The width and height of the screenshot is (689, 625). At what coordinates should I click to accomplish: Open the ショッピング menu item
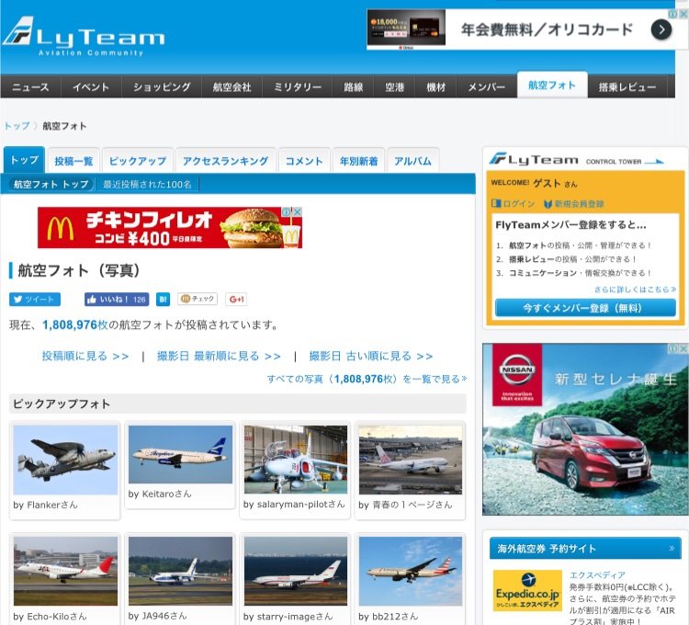coord(162,86)
